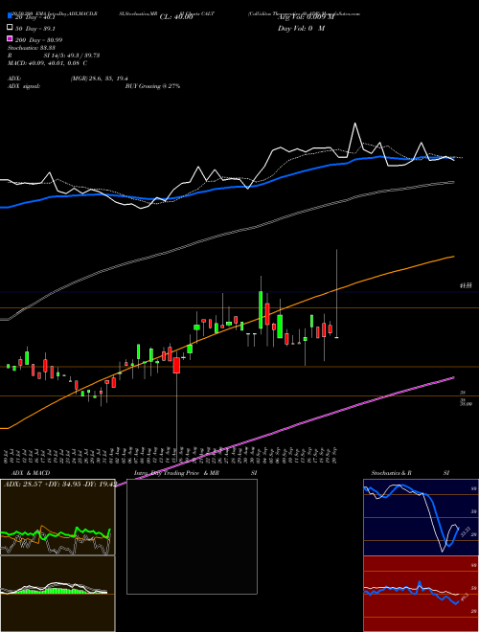Click the '(MGR) 28.6, 35, 19.4' ADX values
The image size is (479, 632).
coord(100,79)
